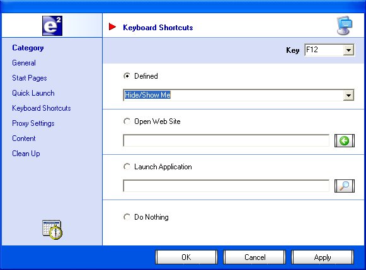Click the red arrow beside Keyboard Shortcuts

pos(112,27)
